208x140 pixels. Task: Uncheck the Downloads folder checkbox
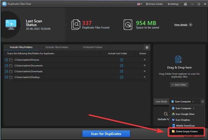[6, 71]
